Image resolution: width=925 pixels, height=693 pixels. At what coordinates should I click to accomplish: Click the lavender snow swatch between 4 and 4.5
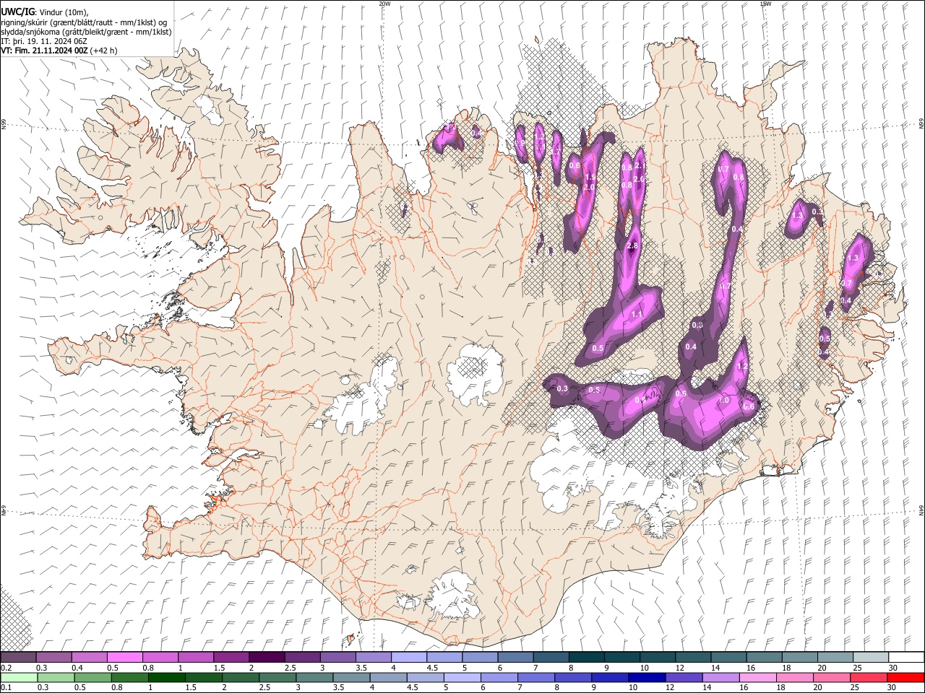pos(408,658)
